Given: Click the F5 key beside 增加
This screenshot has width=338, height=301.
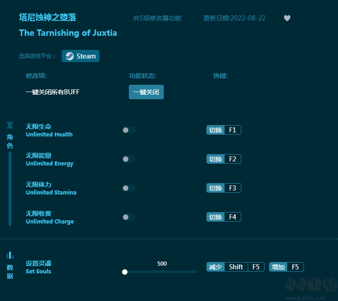Looking at the screenshot, I should [x=295, y=267].
